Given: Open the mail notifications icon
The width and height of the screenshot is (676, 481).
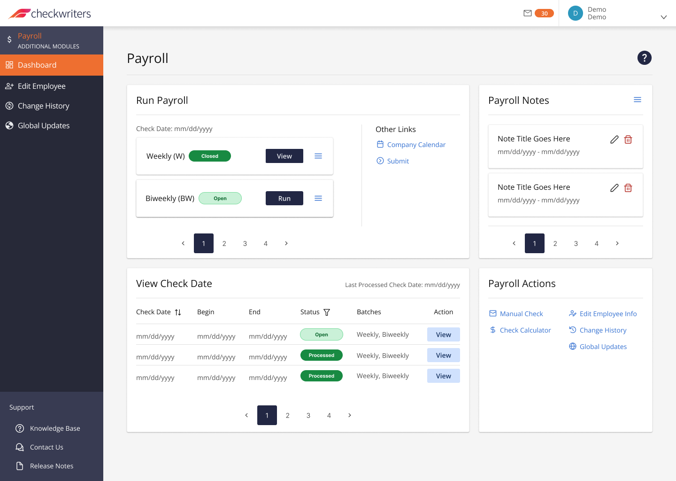Looking at the screenshot, I should (528, 13).
